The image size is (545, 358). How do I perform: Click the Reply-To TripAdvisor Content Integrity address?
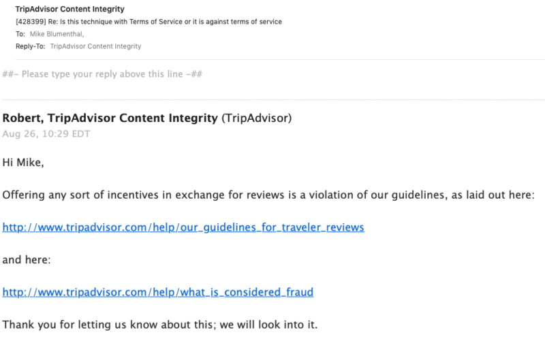(95, 46)
